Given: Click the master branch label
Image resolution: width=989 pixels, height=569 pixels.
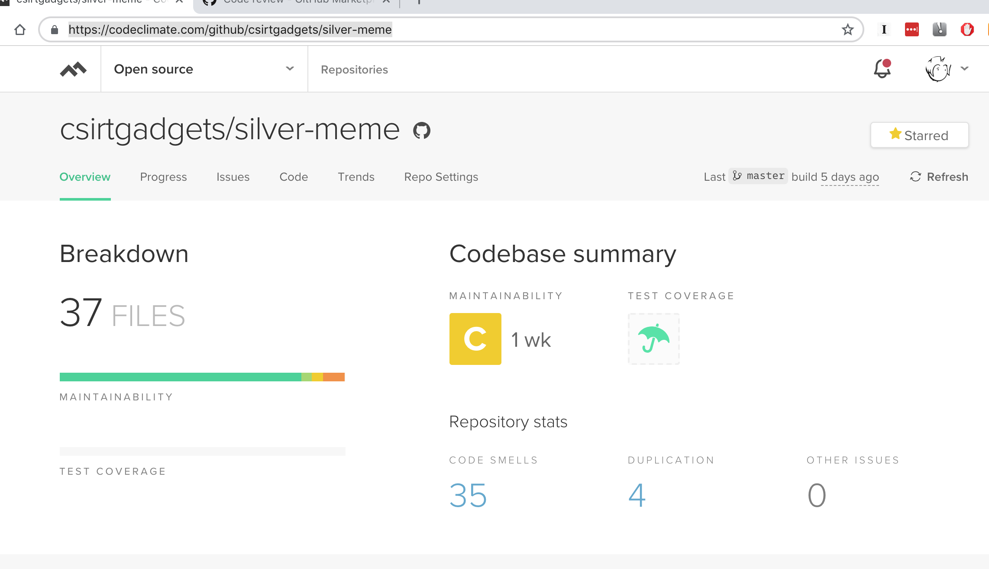Looking at the screenshot, I should [x=758, y=176].
